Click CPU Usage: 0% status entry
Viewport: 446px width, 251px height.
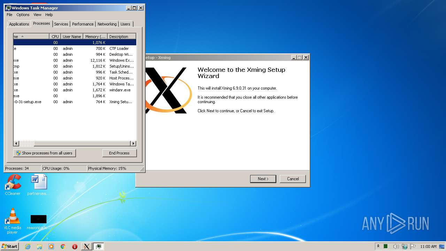(64, 168)
